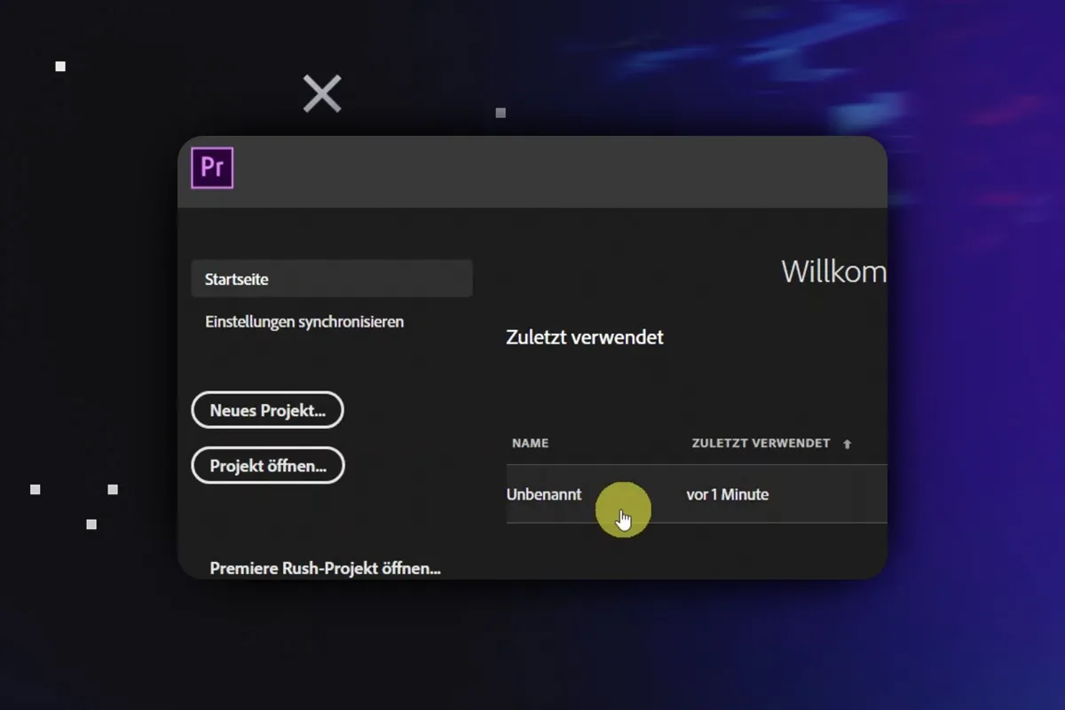
Task: Open Premiere Rush-Projekt öffnen link
Action: [325, 568]
